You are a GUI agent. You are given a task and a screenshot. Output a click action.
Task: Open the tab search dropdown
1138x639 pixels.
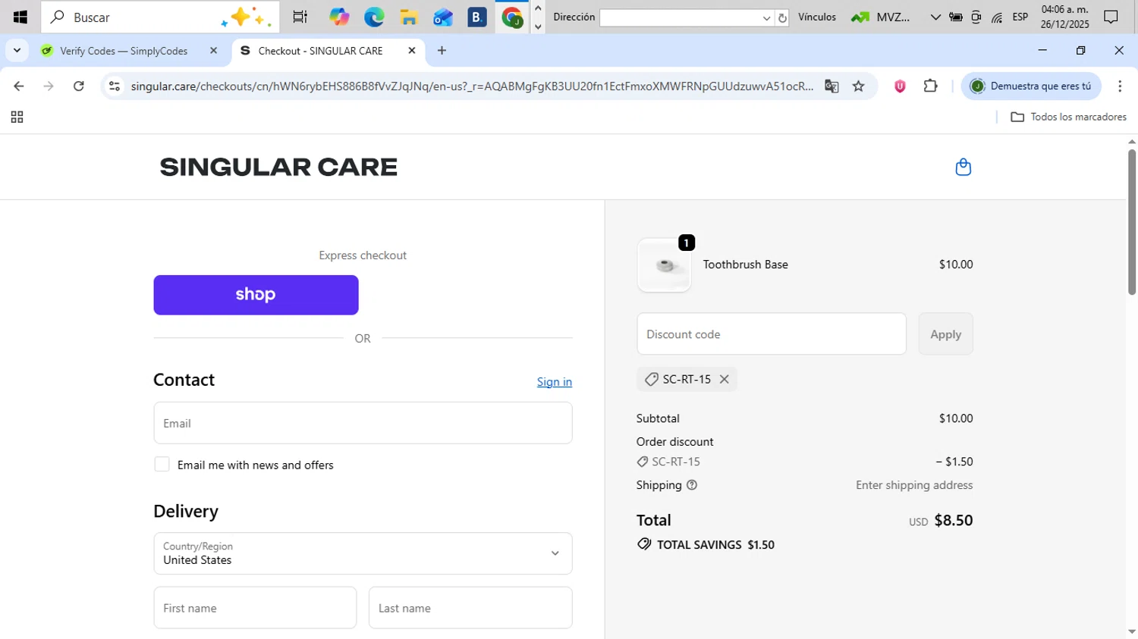point(17,51)
